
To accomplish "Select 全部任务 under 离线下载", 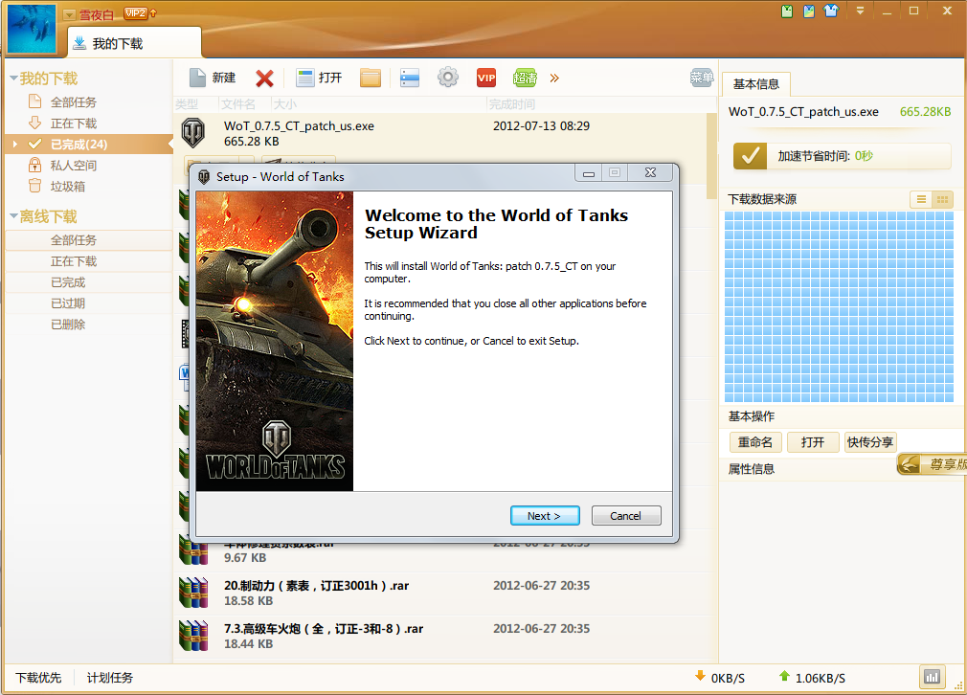I will [89, 240].
